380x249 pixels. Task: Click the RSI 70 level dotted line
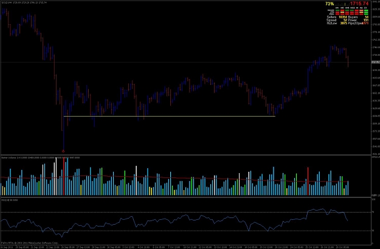[x=186, y=212]
